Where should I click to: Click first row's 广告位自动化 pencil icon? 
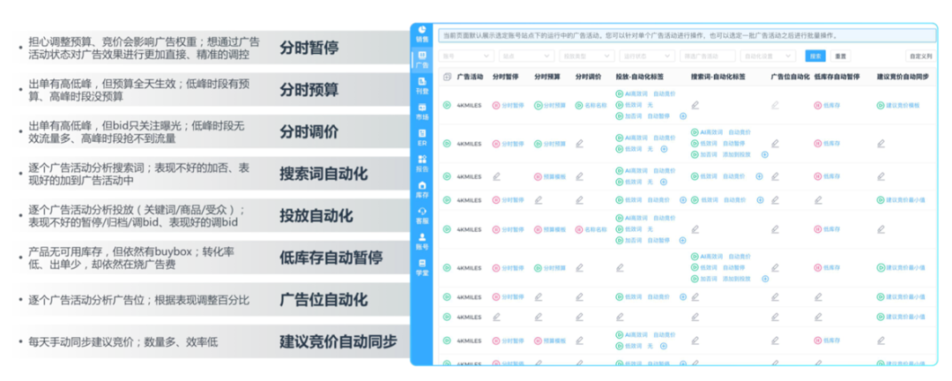(775, 105)
